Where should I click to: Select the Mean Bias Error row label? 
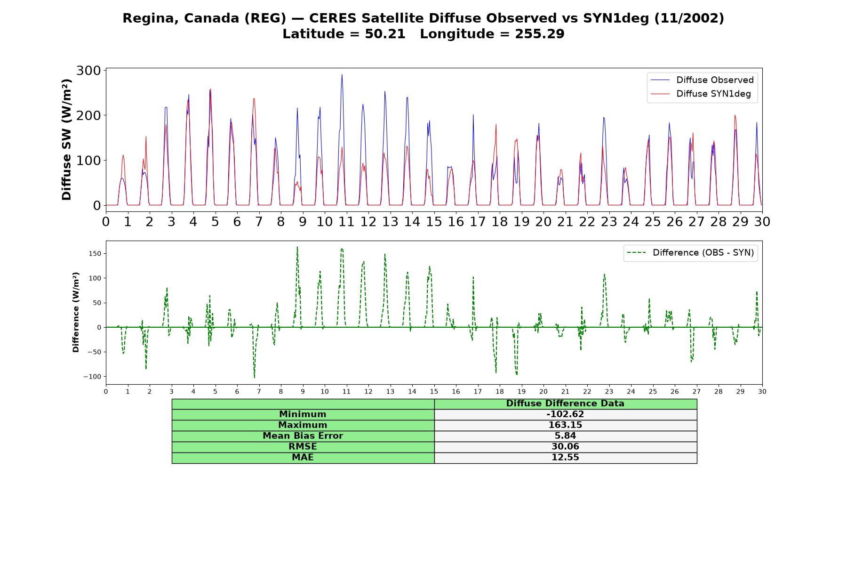303,436
